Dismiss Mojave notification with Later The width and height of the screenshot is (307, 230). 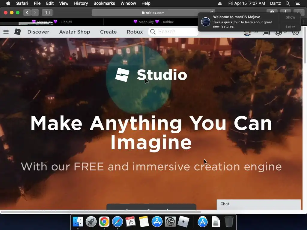[290, 27]
